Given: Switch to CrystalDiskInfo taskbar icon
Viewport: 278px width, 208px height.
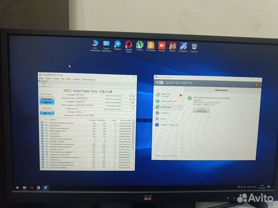Looking at the screenshot, I should click(x=46, y=188).
